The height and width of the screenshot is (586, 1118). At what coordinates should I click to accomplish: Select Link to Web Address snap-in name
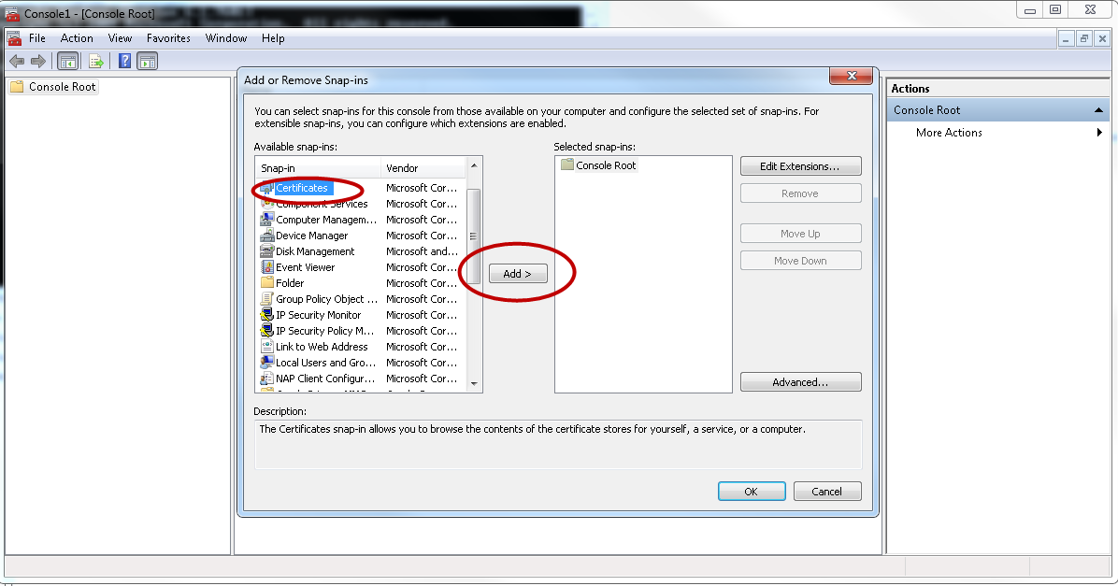(x=322, y=347)
